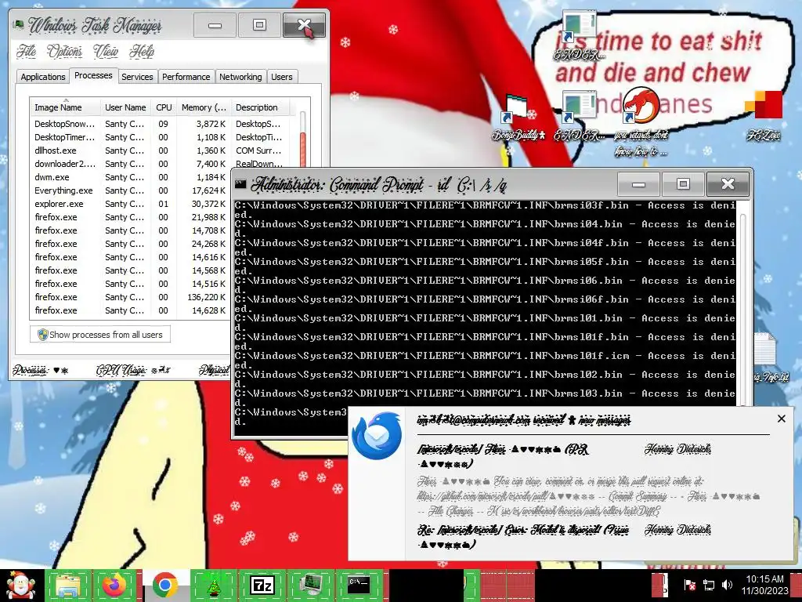
Task: Open 7-Zip from the taskbar
Action: (262, 586)
